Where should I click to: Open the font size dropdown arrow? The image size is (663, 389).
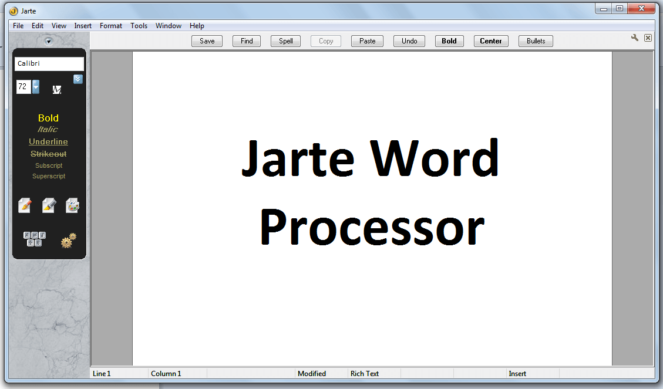[x=35, y=87]
